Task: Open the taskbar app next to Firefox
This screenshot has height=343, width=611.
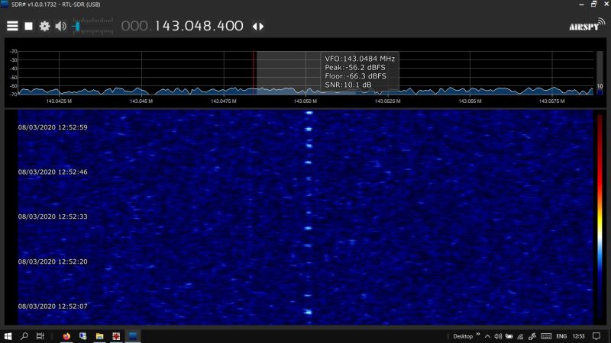Action: [83, 336]
